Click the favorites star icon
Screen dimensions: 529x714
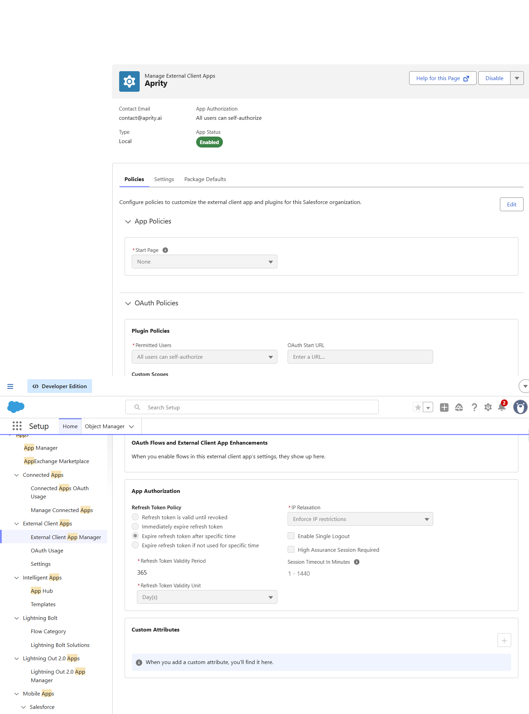pyautogui.click(x=418, y=407)
